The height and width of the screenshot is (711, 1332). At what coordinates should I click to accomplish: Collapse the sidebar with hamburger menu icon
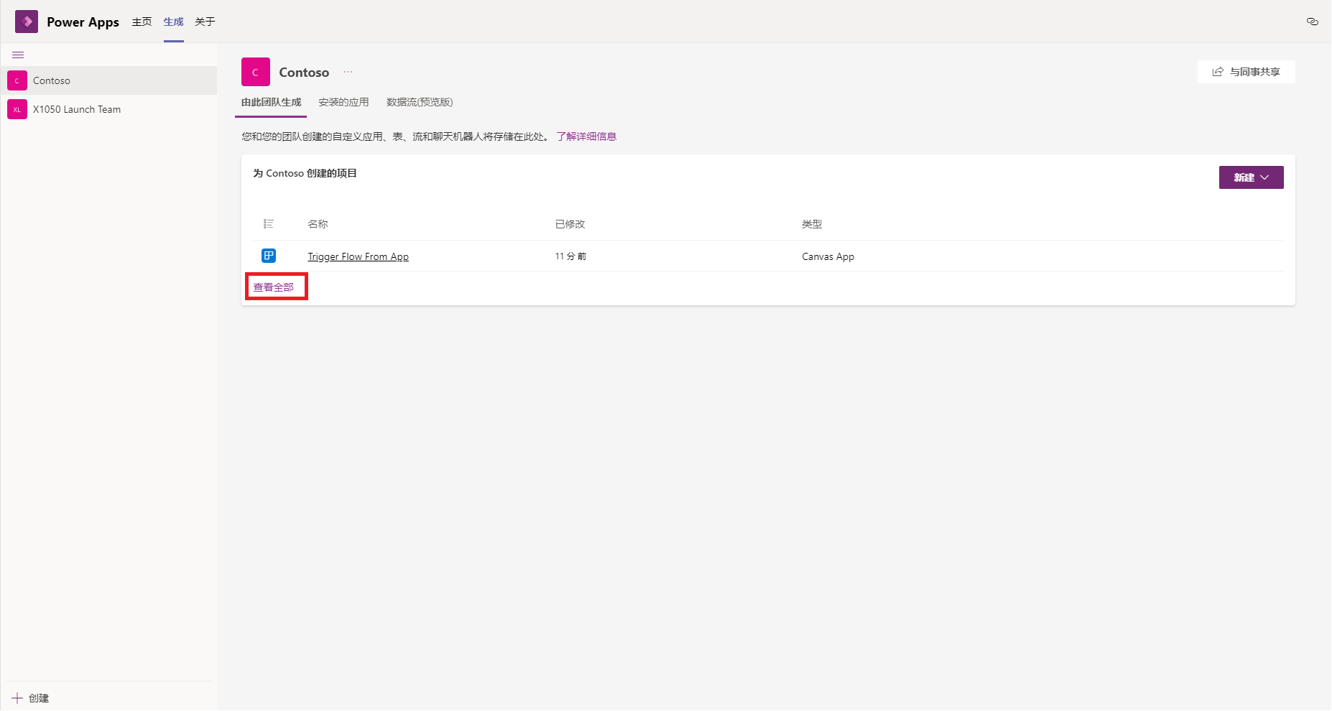[18, 55]
